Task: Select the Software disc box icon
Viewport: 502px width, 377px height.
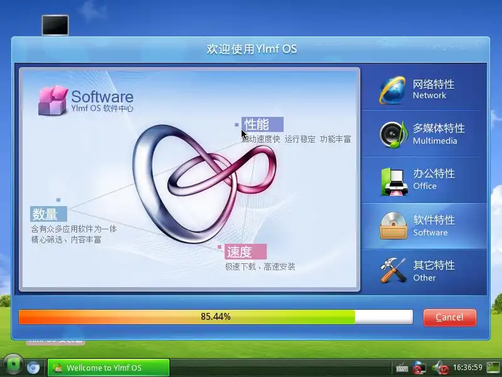Action: [x=393, y=226]
